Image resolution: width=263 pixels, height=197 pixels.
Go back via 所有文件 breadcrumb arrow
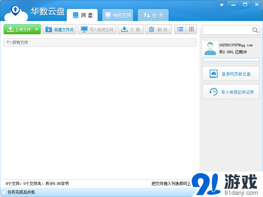click(9, 42)
